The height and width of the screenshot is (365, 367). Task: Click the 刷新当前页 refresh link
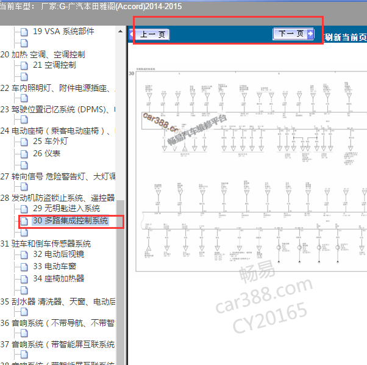346,37
